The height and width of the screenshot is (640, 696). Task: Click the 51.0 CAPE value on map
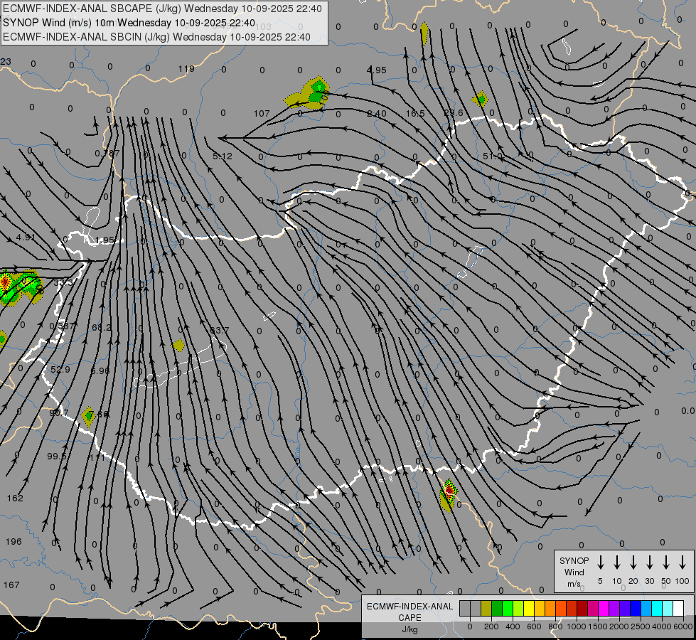click(x=492, y=156)
